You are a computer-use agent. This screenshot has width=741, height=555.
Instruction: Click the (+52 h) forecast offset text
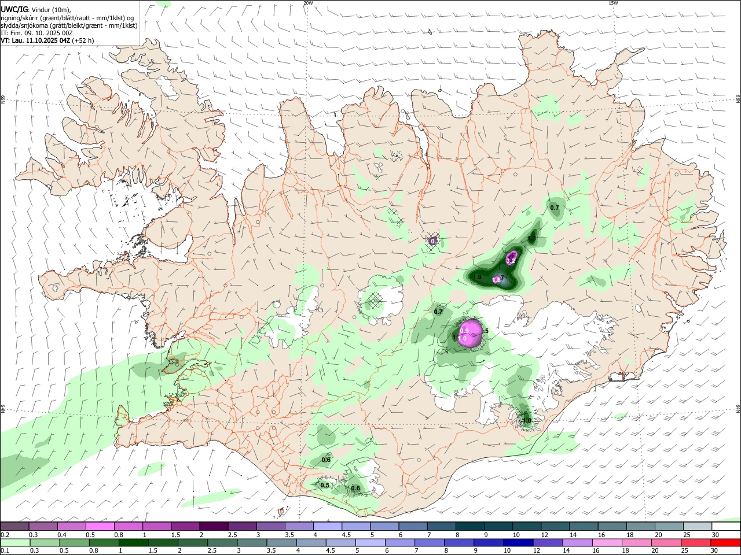click(x=83, y=40)
